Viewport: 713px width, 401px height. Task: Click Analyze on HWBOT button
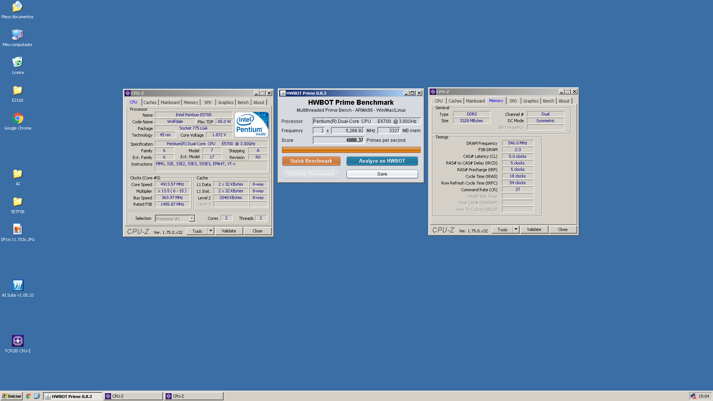pos(382,161)
